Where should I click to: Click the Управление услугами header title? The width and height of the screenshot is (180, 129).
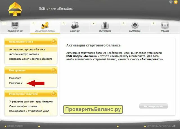pyautogui.click(x=23, y=94)
